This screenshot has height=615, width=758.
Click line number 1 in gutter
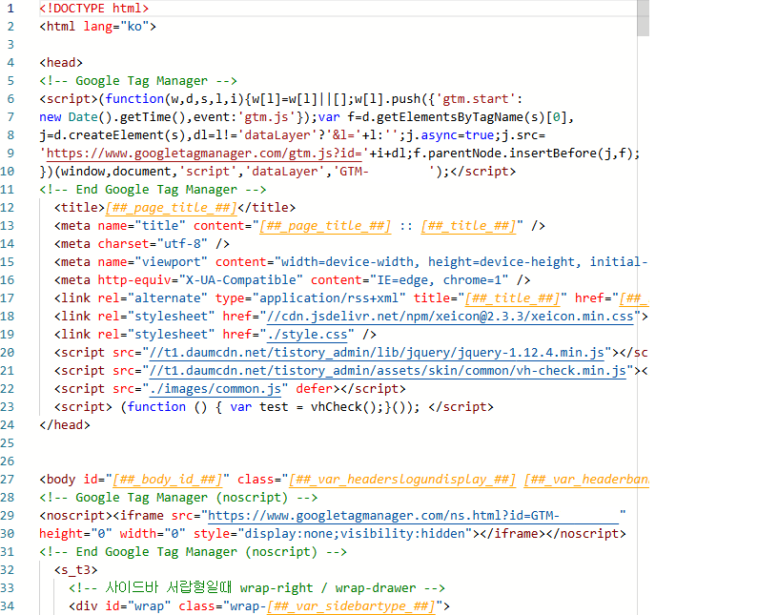click(10, 9)
